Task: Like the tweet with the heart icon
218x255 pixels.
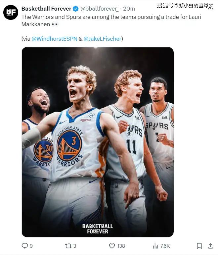Action: 112,246
